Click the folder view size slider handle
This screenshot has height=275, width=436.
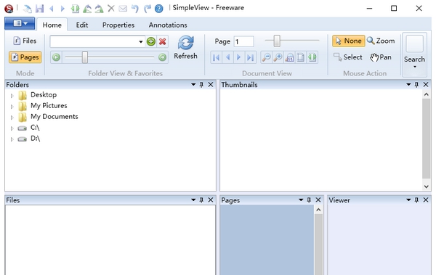[85, 57]
